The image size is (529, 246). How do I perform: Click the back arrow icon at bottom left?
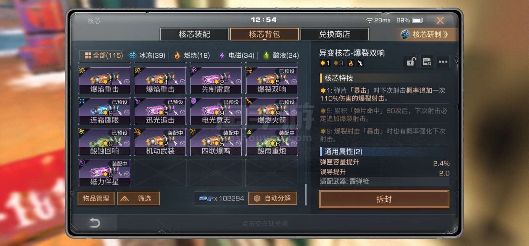(x=94, y=223)
